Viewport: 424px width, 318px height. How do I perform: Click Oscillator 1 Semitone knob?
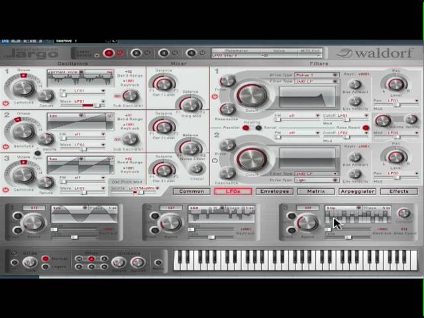point(24,88)
